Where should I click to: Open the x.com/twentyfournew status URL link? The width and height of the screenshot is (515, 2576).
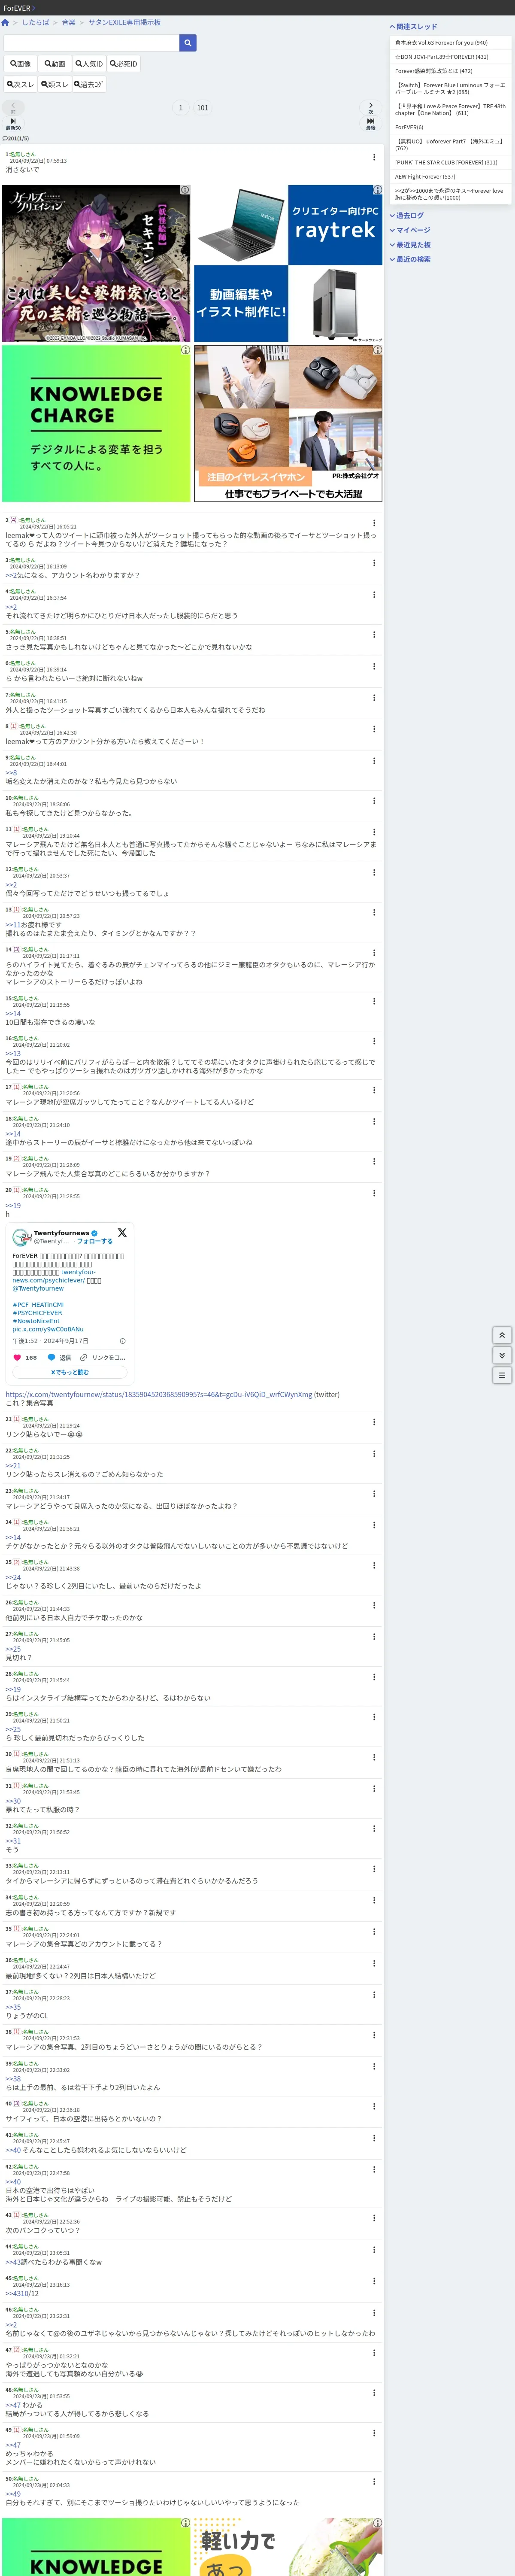pyautogui.click(x=159, y=1394)
